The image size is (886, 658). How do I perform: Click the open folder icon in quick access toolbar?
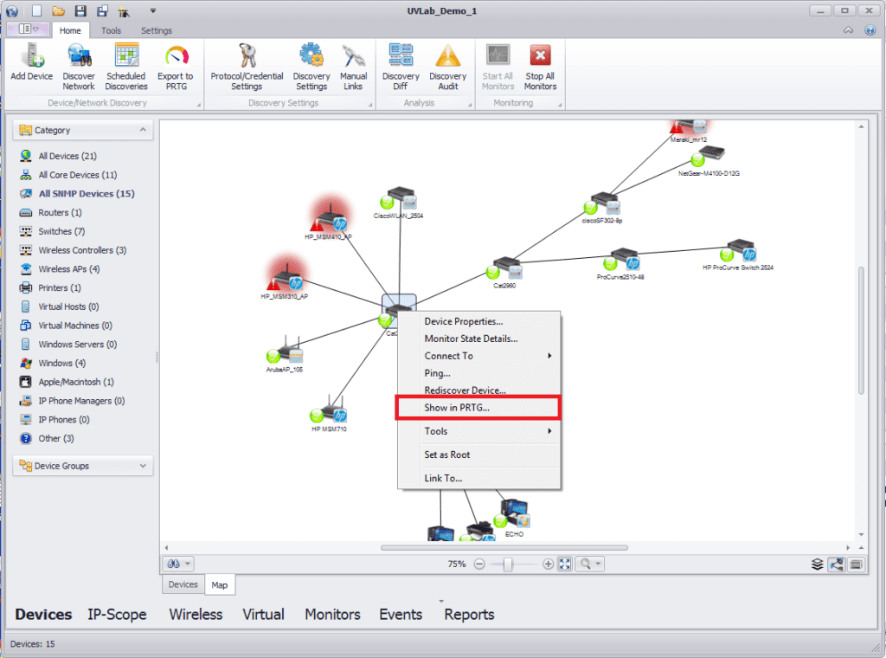(58, 10)
